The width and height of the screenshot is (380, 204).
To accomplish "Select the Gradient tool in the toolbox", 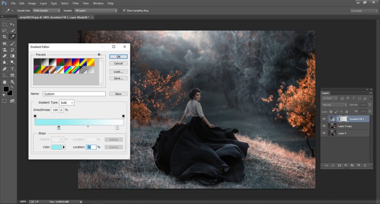I will tap(12, 56).
